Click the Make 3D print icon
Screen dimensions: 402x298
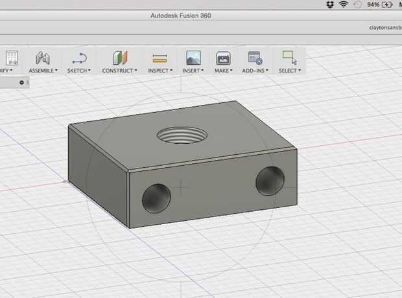(223, 58)
